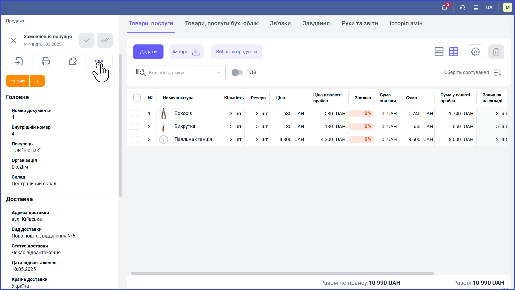Click the barcode scan search icon
The height and width of the screenshot is (290, 515).
(x=141, y=72)
